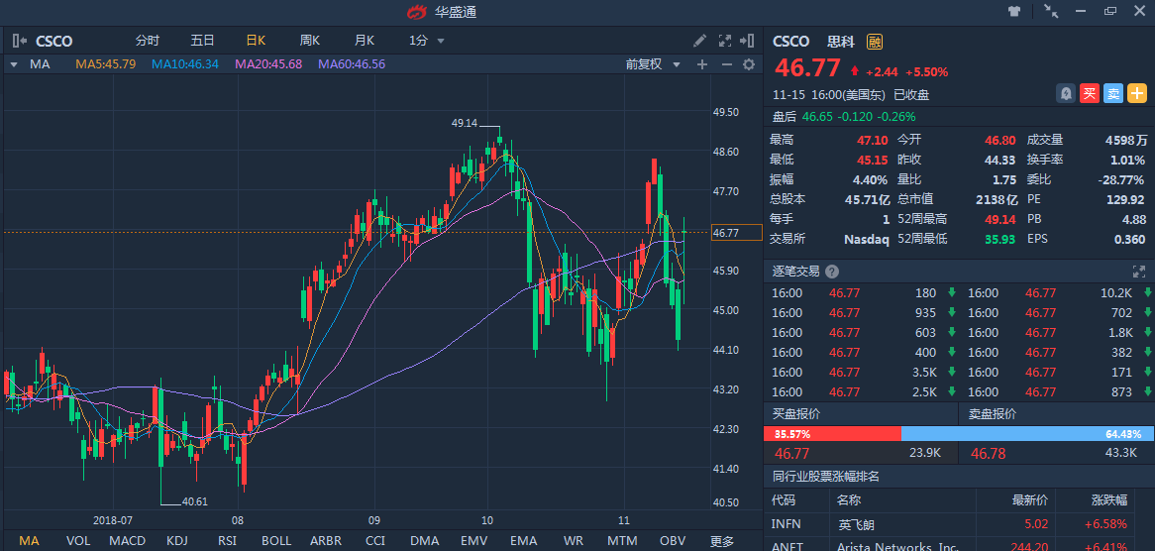This screenshot has width=1155, height=551.
Task: Click the blue 卖 sell button
Action: (x=1113, y=93)
